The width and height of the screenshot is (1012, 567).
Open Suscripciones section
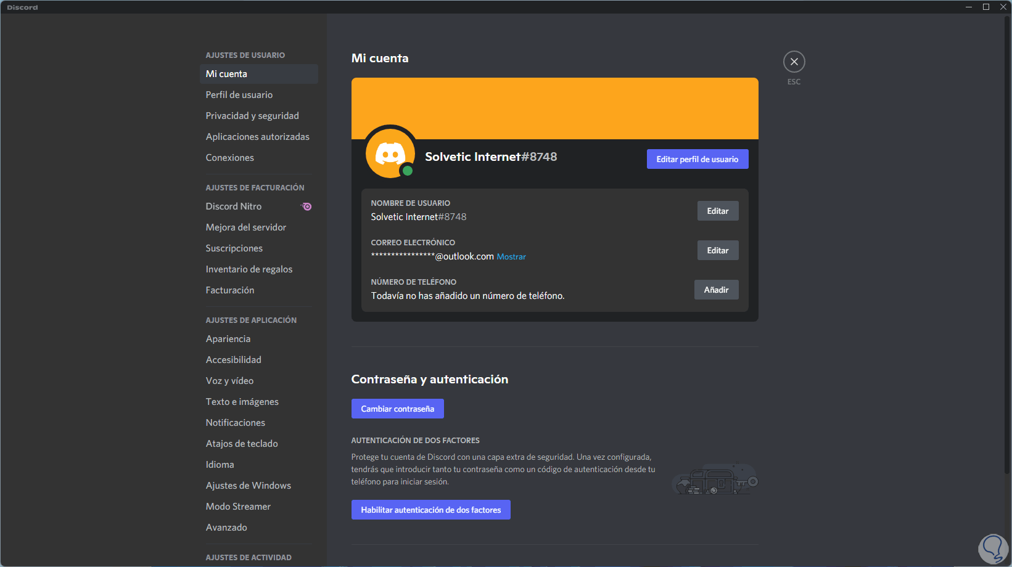(259, 248)
